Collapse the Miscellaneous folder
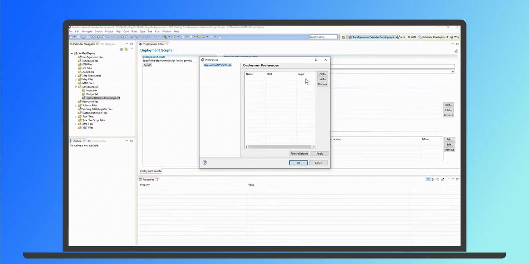 click(x=76, y=87)
